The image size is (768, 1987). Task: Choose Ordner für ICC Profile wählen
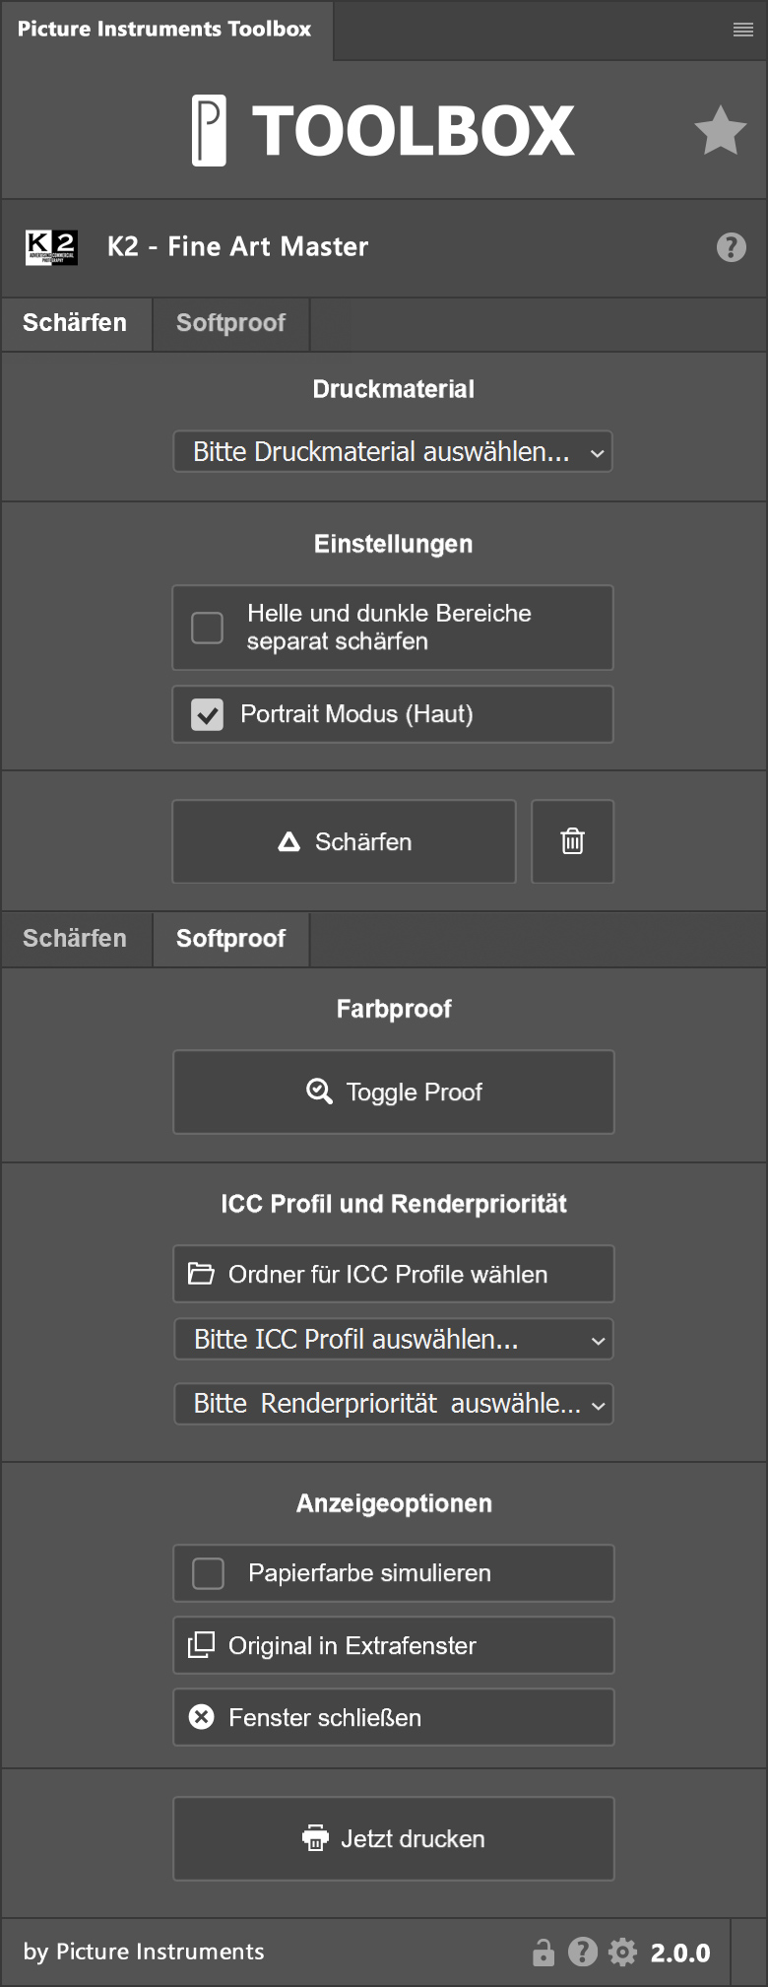[x=393, y=1275]
